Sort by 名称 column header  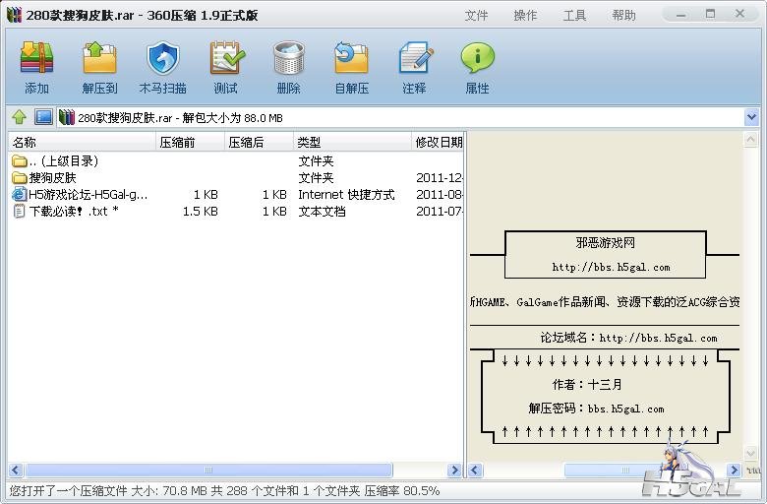(x=83, y=142)
